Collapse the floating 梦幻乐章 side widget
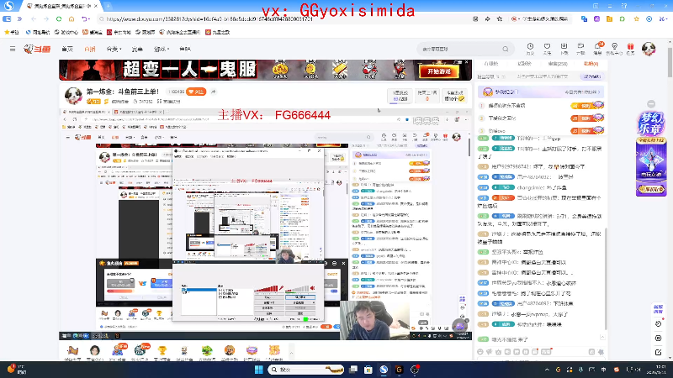Viewport: 673px width, 378px height. [x=651, y=103]
